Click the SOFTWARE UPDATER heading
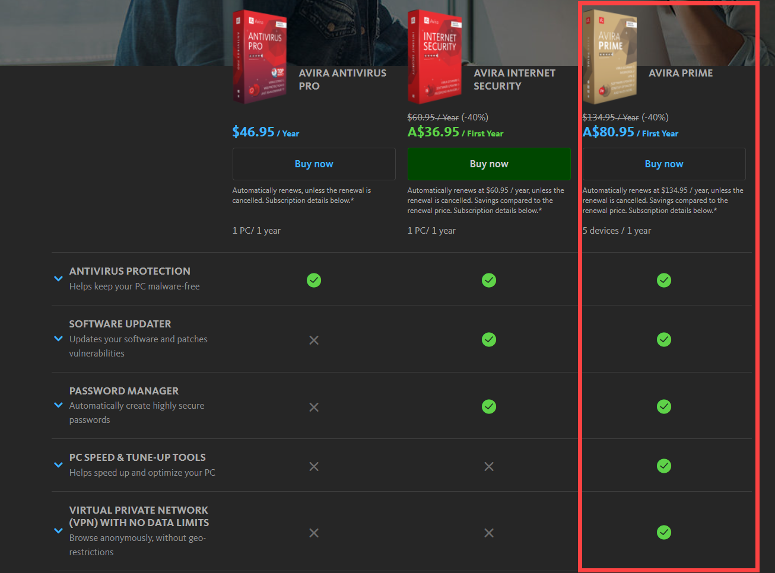The height and width of the screenshot is (573, 775). click(x=120, y=324)
